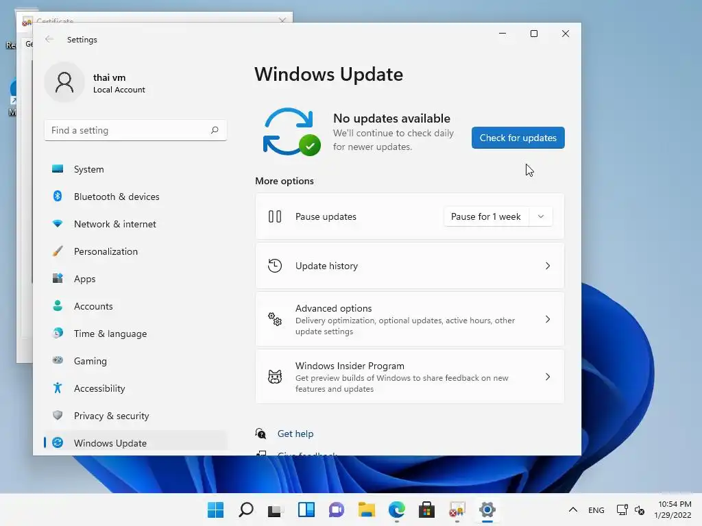Image resolution: width=702 pixels, height=526 pixels.
Task: Click the Apps icon in sidebar
Action: 58,278
